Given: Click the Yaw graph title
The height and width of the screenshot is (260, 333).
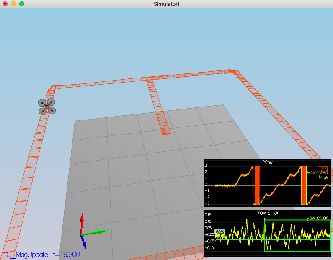Looking at the screenshot, I should pyautogui.click(x=268, y=163).
